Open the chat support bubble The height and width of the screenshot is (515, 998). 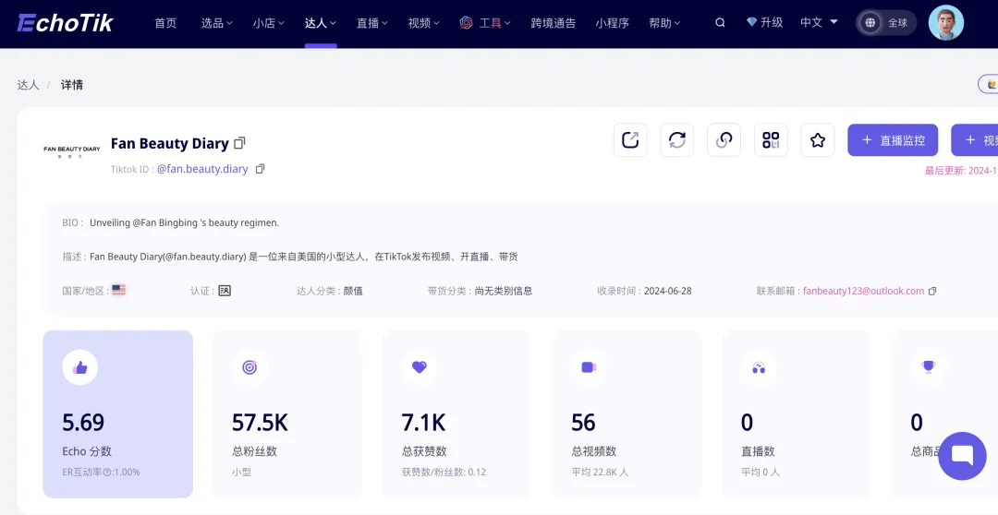point(962,456)
